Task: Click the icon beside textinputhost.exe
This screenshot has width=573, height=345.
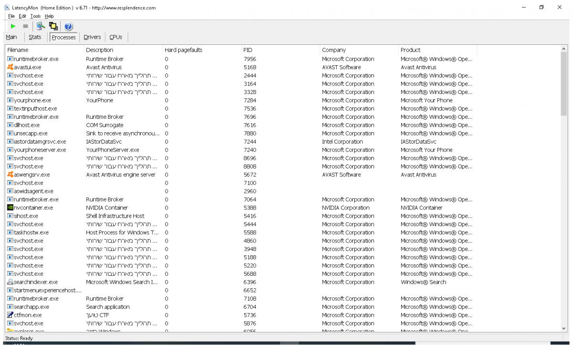Action: coord(11,108)
